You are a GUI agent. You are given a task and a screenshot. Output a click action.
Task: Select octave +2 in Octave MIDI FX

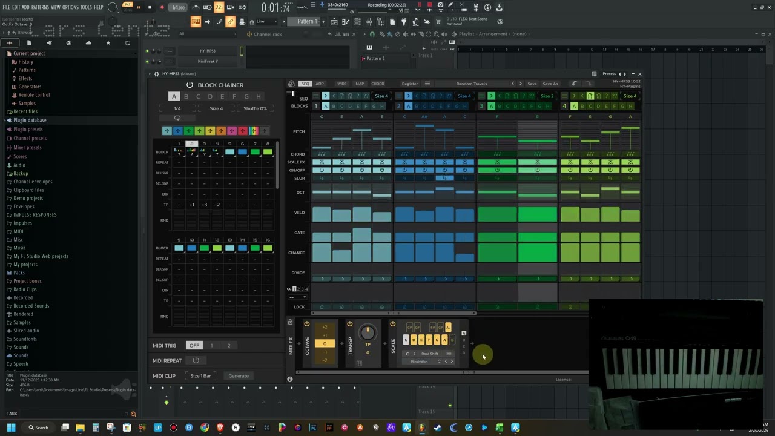tap(325, 327)
